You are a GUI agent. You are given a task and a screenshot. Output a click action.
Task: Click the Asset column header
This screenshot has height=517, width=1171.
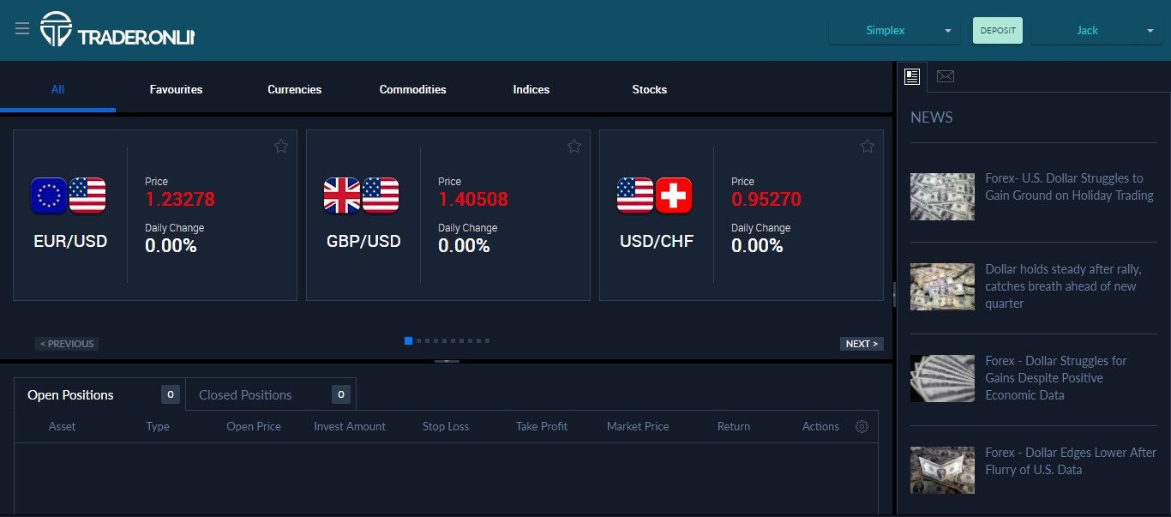point(62,426)
